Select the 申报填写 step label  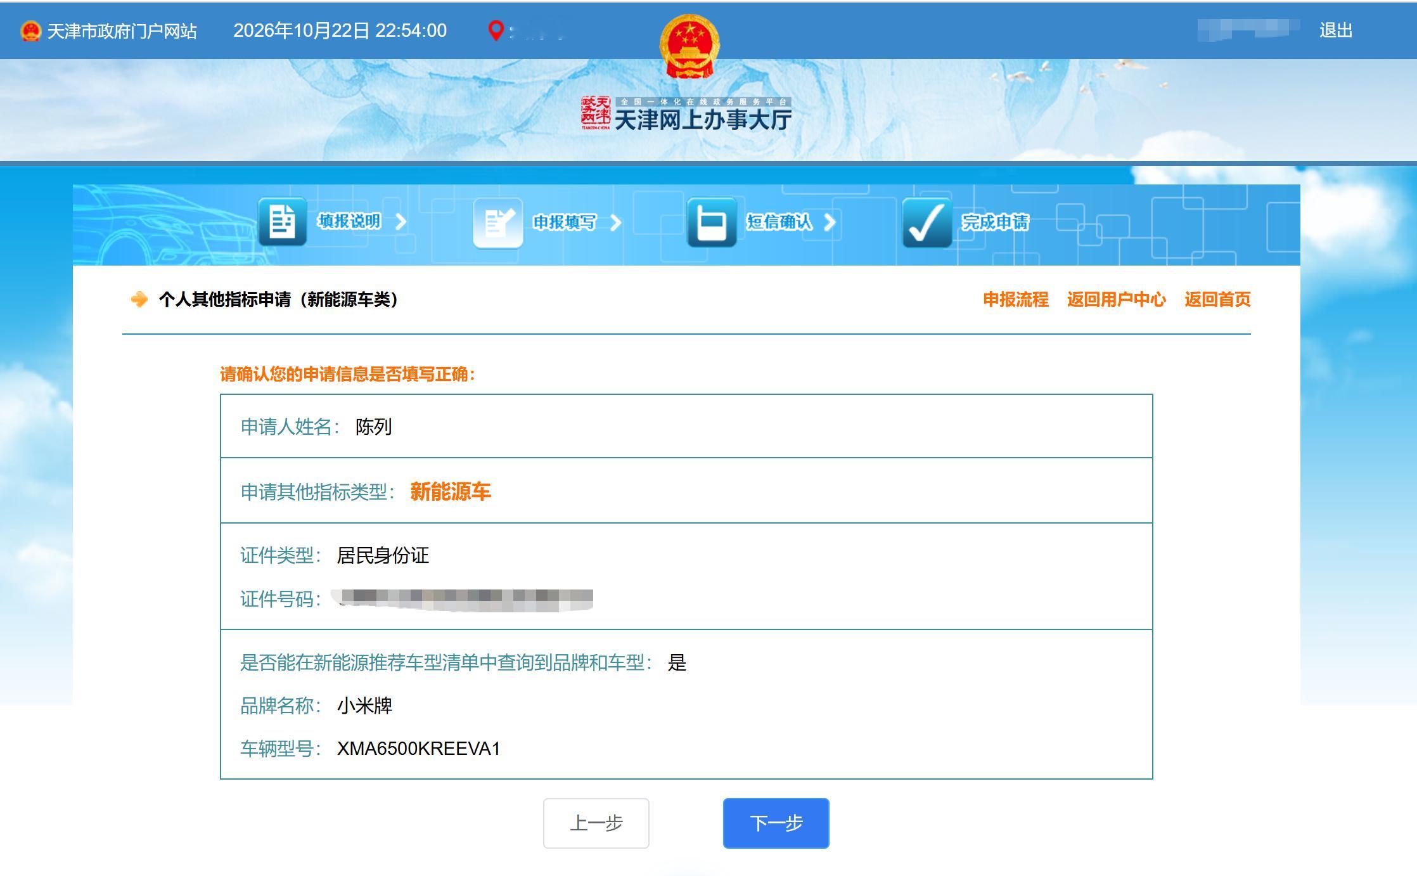(x=564, y=222)
